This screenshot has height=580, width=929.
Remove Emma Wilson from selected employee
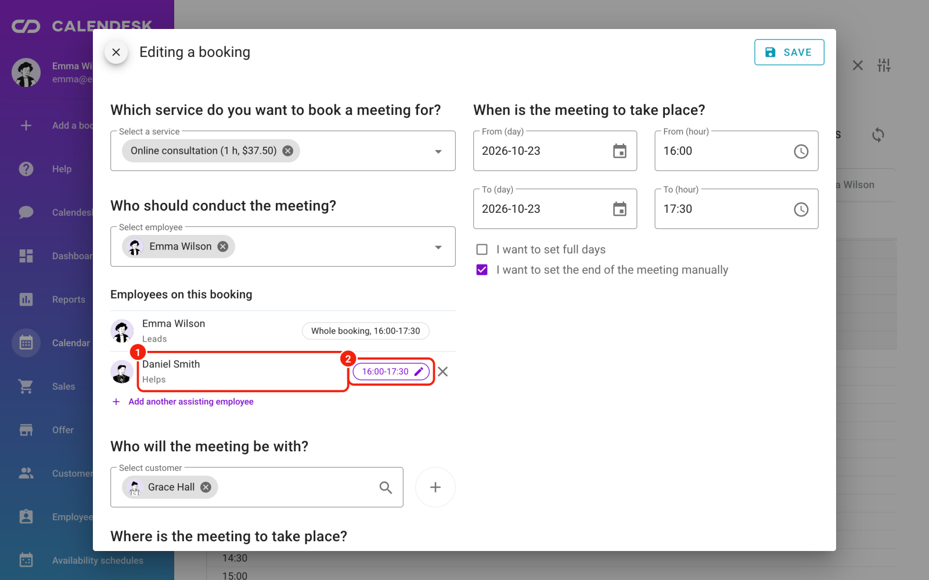(x=223, y=246)
